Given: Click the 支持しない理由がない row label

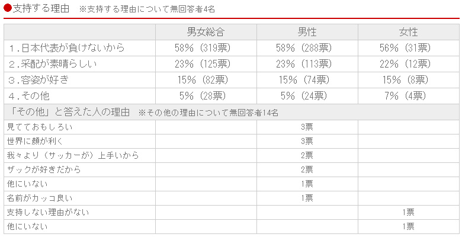Looking at the screenshot, I should [48, 212].
